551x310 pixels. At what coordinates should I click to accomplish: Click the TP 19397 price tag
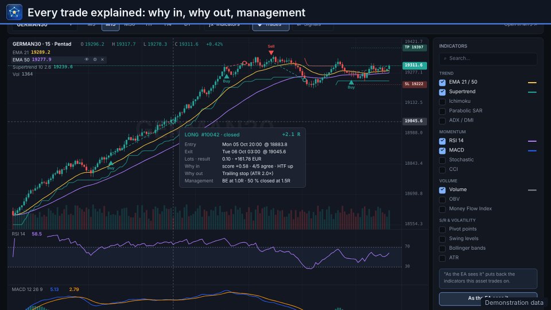click(x=414, y=47)
